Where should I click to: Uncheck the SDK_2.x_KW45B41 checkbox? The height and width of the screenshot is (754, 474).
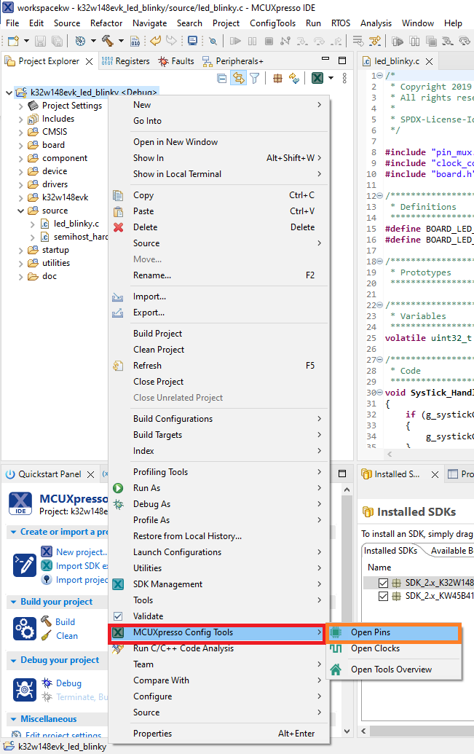coord(383,596)
